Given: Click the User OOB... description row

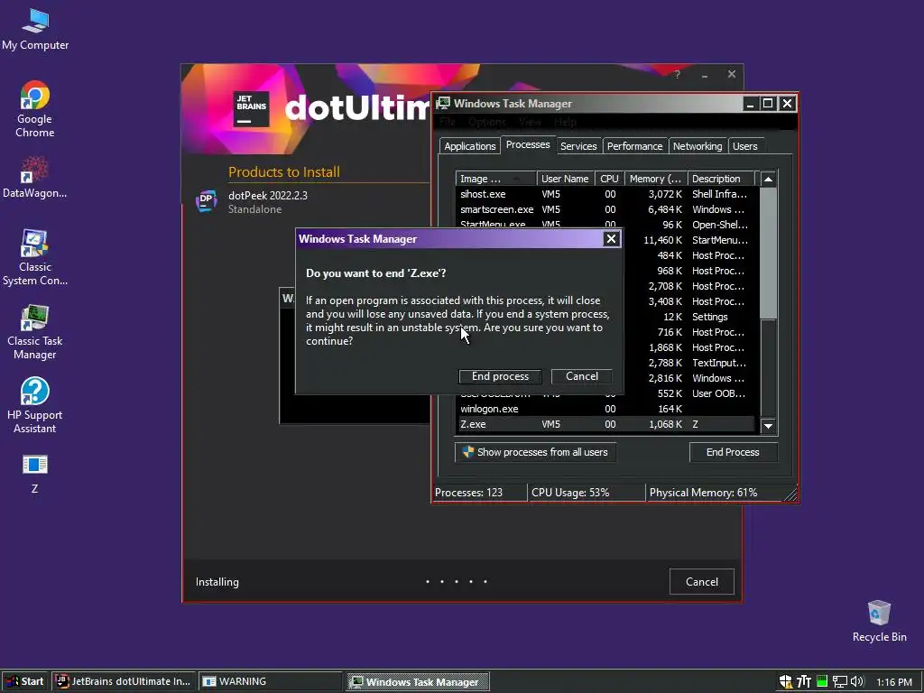Looking at the screenshot, I should (719, 393).
